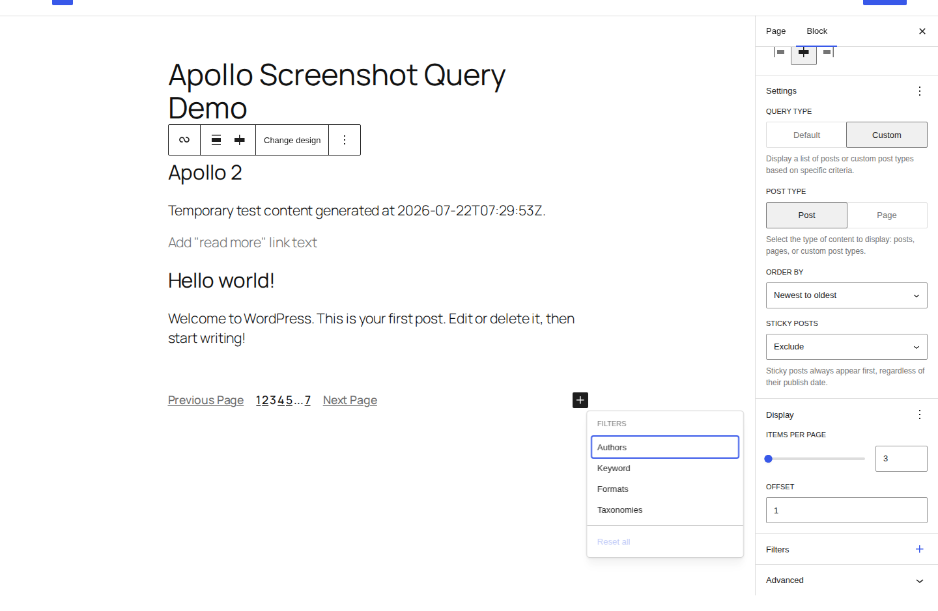The height and width of the screenshot is (611, 938).
Task: Click the page title Apollo Screenshot Query Demo
Action: pyautogui.click(x=337, y=91)
